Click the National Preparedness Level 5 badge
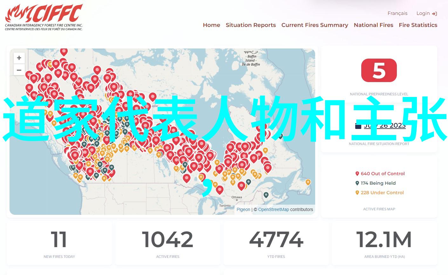448x275 pixels. 379,70
